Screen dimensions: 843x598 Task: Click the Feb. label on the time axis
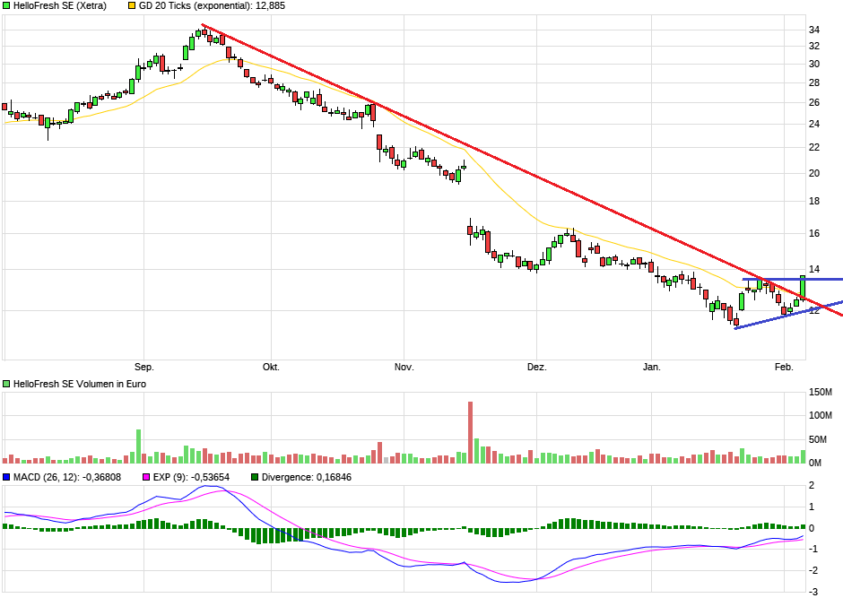click(x=784, y=368)
